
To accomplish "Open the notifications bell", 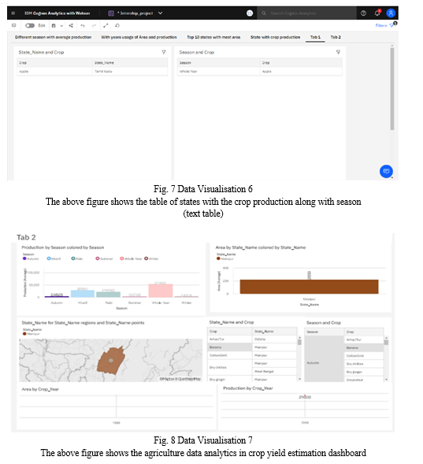I will 377,13.
